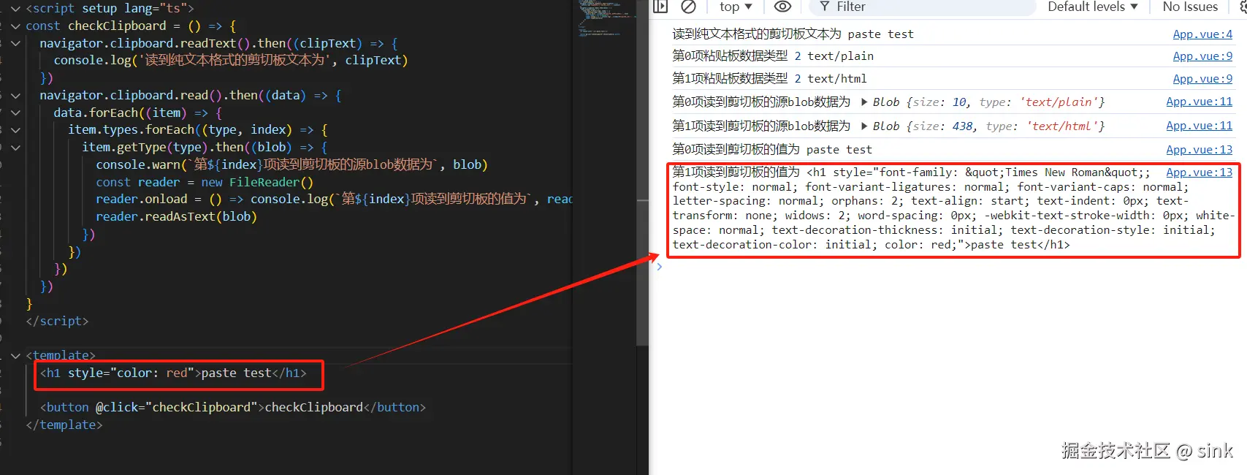Fold the 'const checkClipboard' function line
The width and height of the screenshot is (1247, 475).
click(x=15, y=26)
